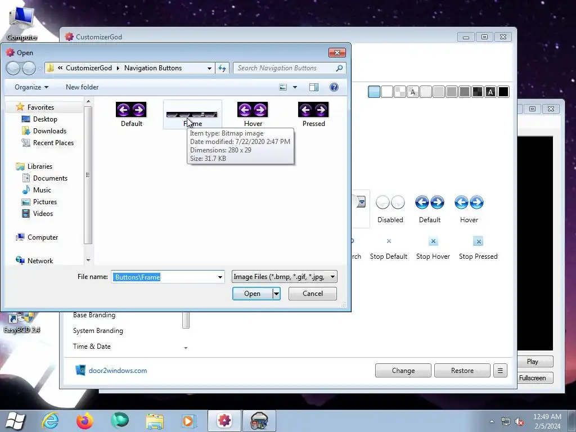Select the Hover bitmap file
The height and width of the screenshot is (432, 576).
(253, 114)
